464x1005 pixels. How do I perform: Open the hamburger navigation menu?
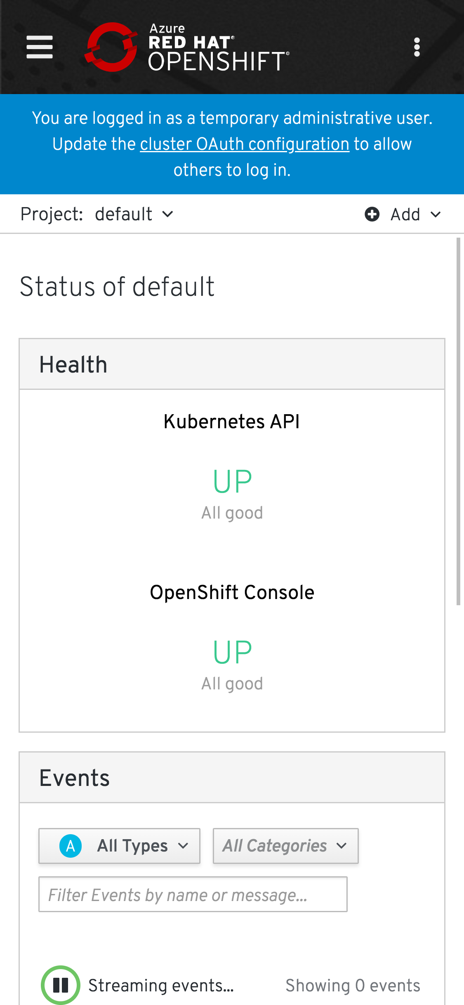(40, 47)
